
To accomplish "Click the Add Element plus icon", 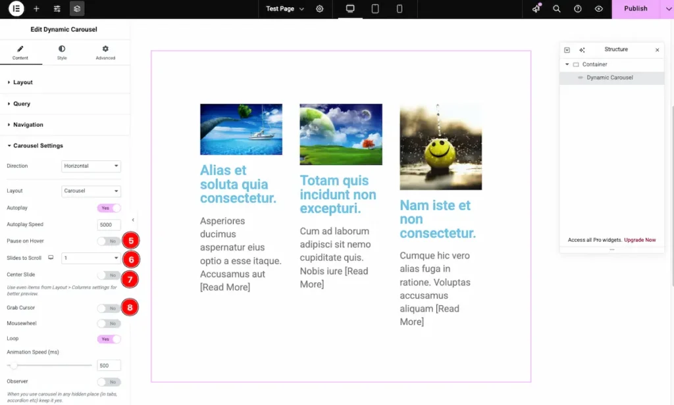I will pos(36,9).
